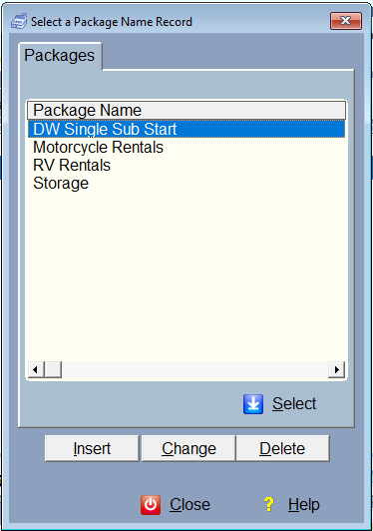Click the horizontal scrollbar thumb
This screenshot has height=531, width=373.
pyautogui.click(x=53, y=369)
